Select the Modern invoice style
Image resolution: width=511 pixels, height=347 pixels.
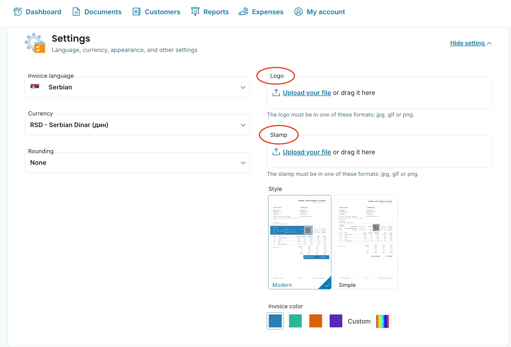coord(299,242)
